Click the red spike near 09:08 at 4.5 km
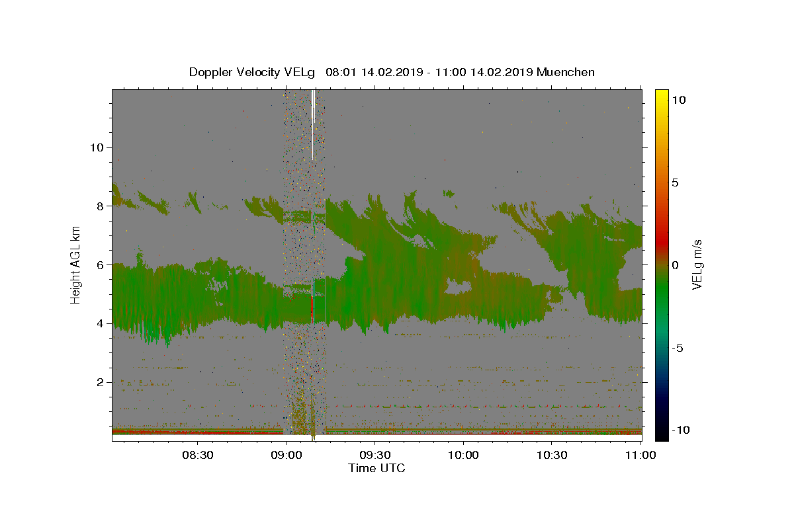 (x=312, y=309)
